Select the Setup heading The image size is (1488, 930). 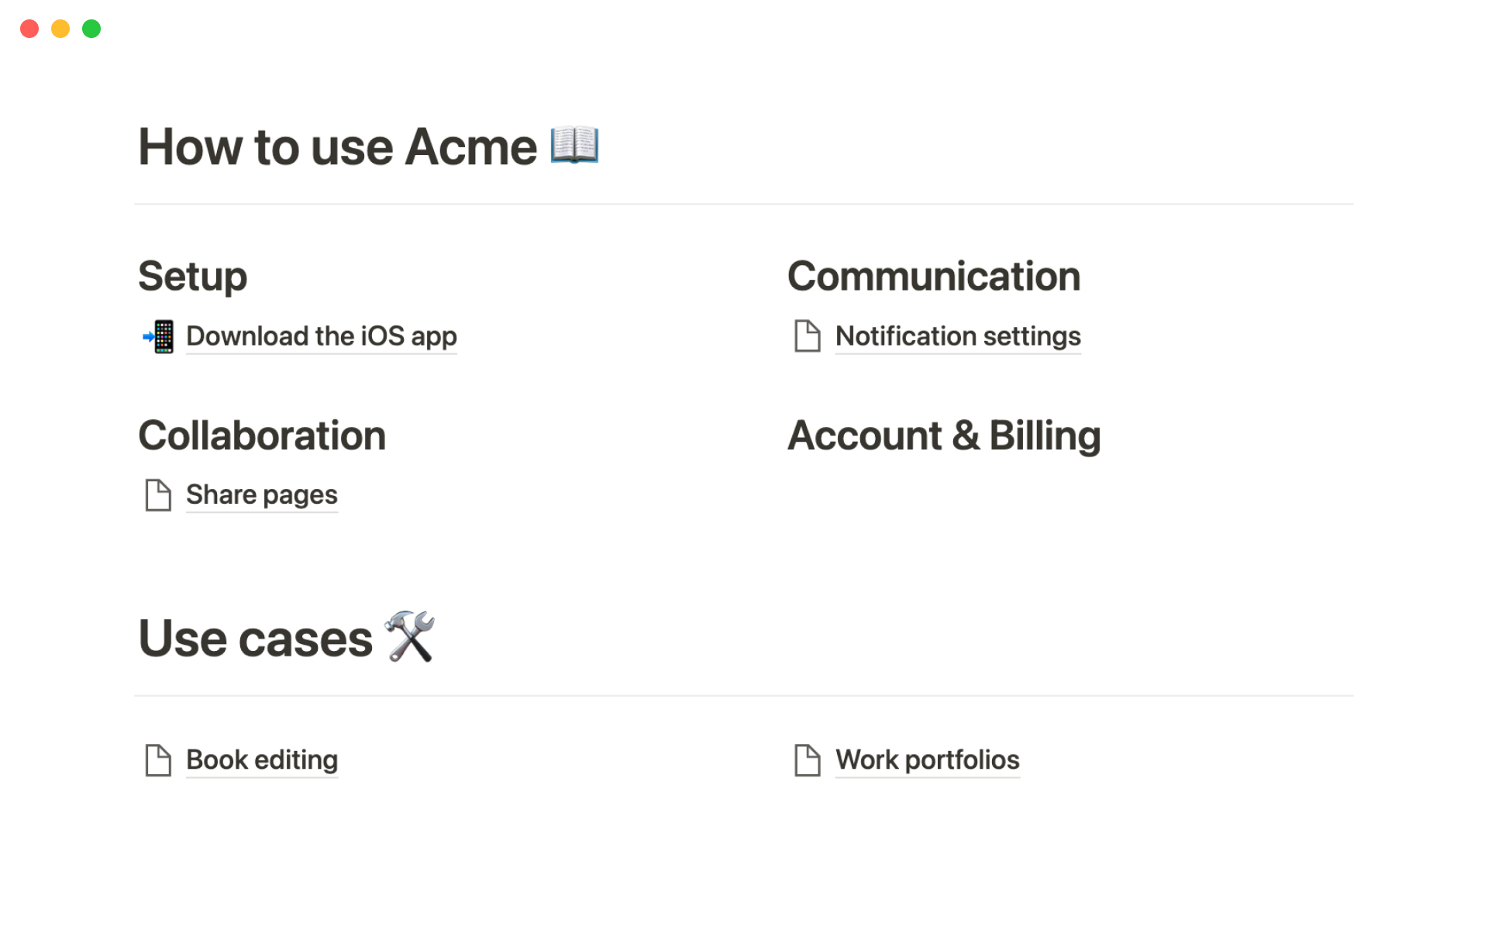pyautogui.click(x=192, y=277)
